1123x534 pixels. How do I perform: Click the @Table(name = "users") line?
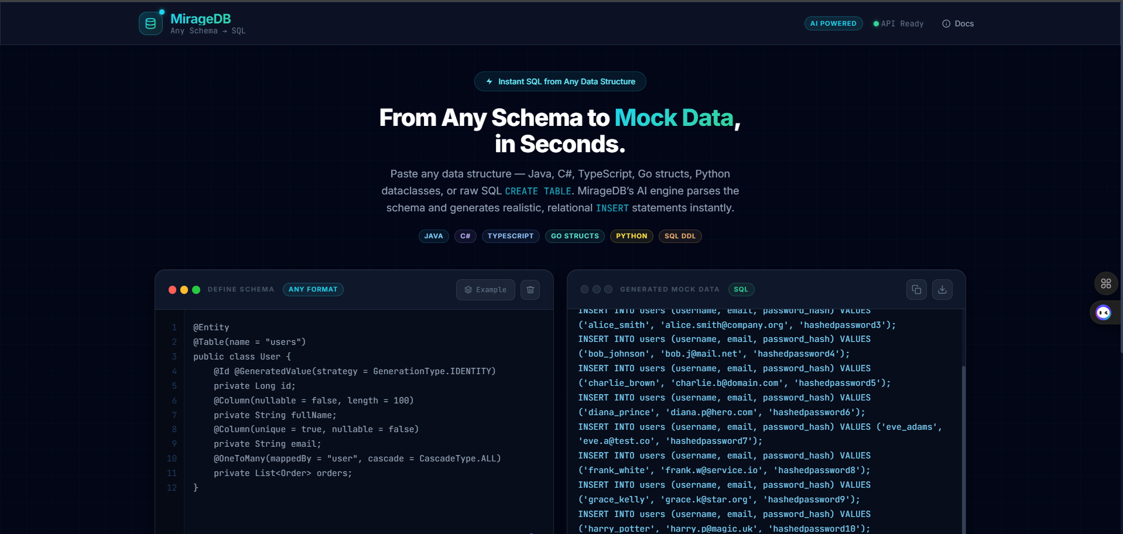(x=249, y=342)
